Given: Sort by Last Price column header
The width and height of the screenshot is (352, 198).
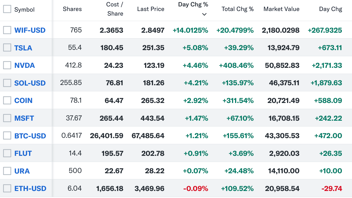Looking at the screenshot, I should [x=151, y=9].
